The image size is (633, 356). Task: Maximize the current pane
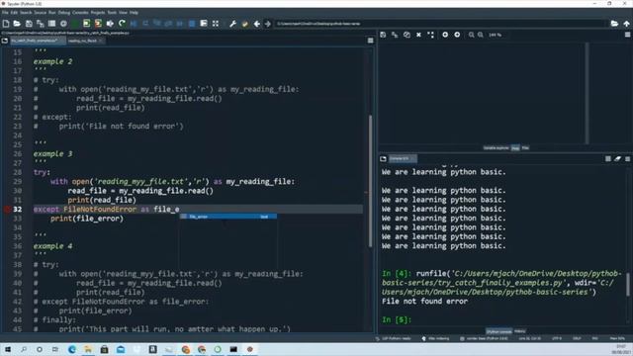(x=204, y=24)
